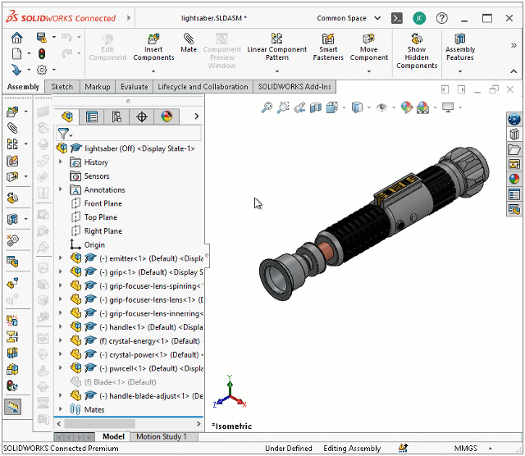Viewport: 525px width, 456px height.
Task: Open the FeatureManager design tree tab
Action: [67, 116]
